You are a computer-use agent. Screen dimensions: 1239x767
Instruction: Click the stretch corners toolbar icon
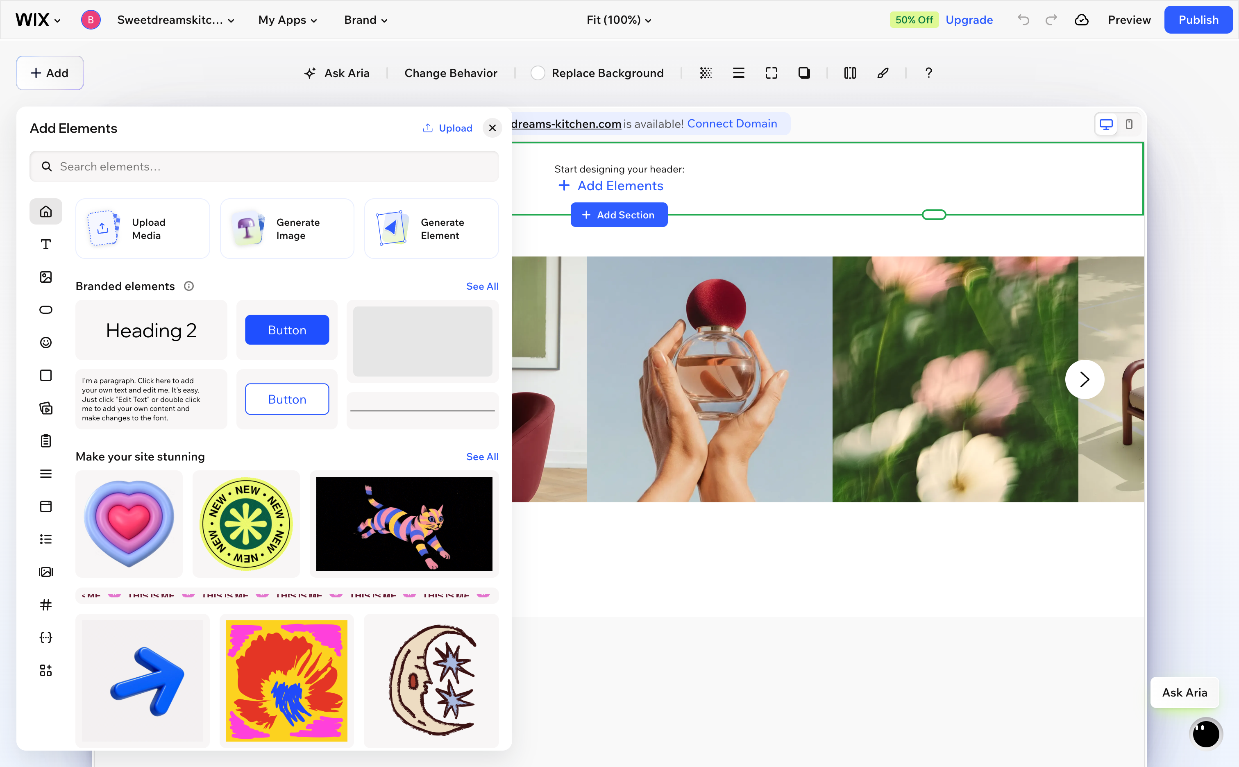(771, 73)
